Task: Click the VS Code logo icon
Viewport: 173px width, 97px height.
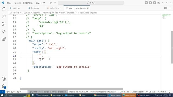Action: pyautogui.click(x=3, y=3)
